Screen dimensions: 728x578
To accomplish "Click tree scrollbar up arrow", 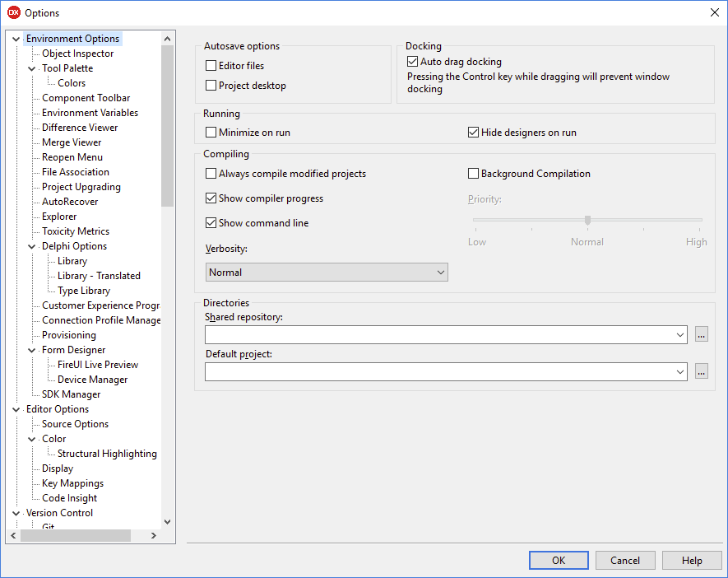I will click(168, 39).
